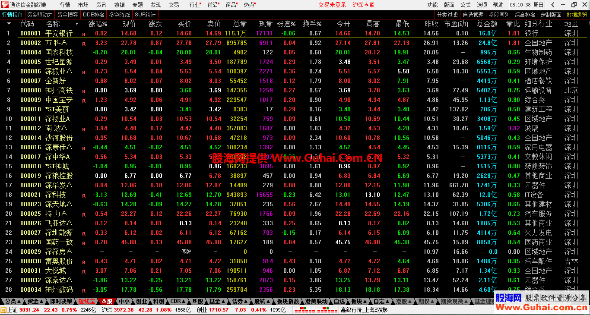Click the 综合排名 button

point(525,15)
